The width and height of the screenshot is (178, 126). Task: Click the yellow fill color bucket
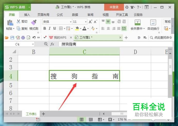tap(77, 28)
